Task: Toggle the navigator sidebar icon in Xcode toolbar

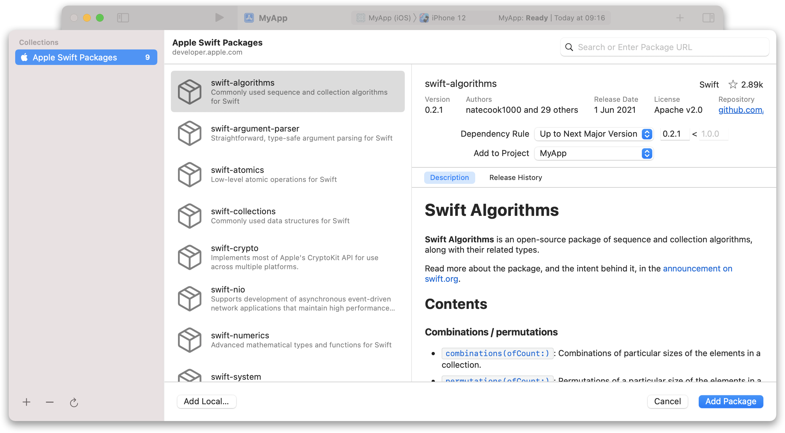Action: coord(123,18)
